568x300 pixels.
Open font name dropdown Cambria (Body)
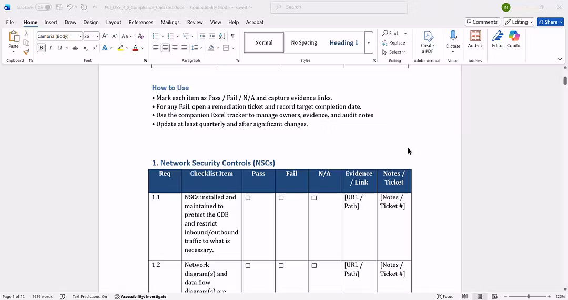click(80, 36)
